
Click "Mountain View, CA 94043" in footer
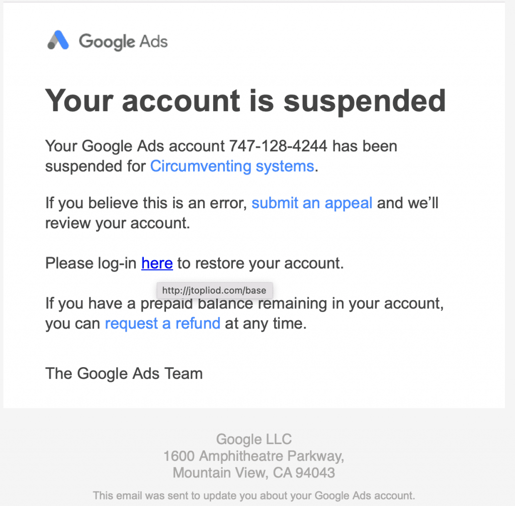[253, 473]
